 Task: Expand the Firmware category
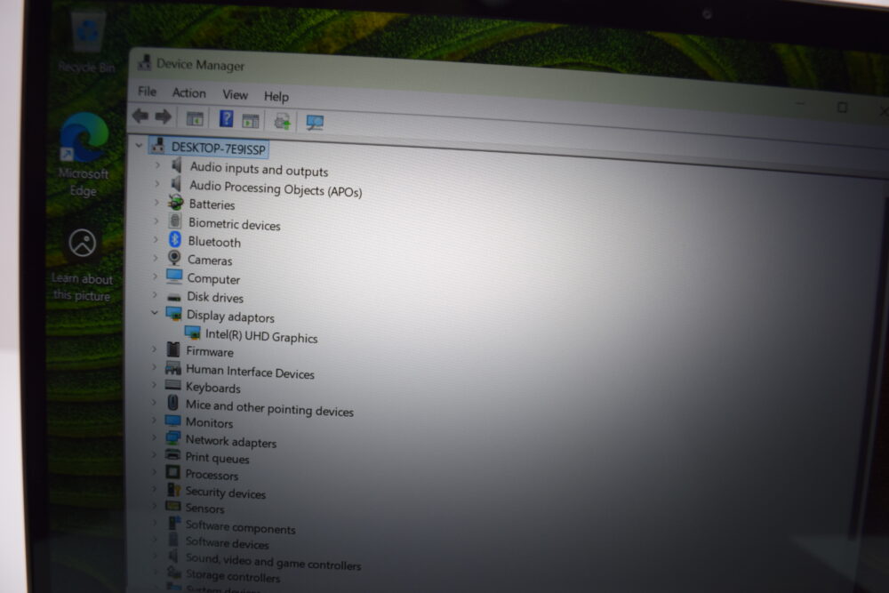[x=154, y=349]
